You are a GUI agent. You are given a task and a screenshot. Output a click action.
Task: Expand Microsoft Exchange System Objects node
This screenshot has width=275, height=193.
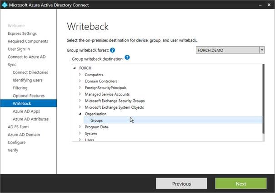click(80, 107)
